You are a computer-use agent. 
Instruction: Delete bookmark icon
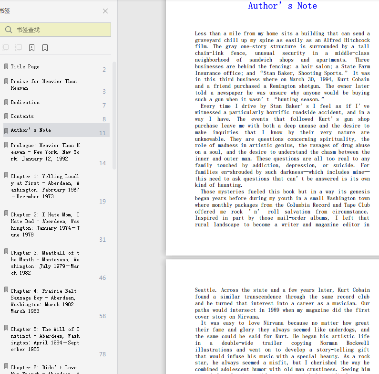(x=45, y=48)
